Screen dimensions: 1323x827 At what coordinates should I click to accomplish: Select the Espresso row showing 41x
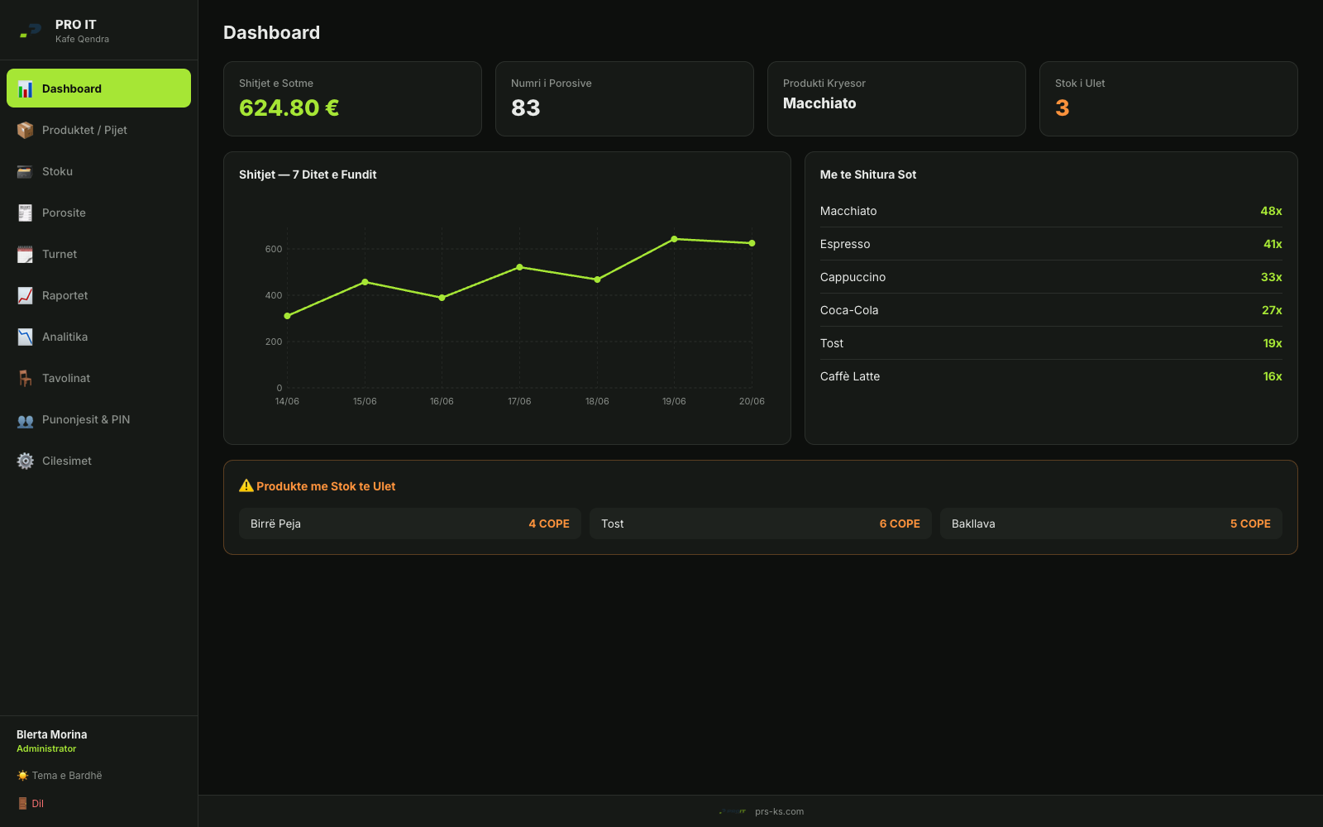1051,244
